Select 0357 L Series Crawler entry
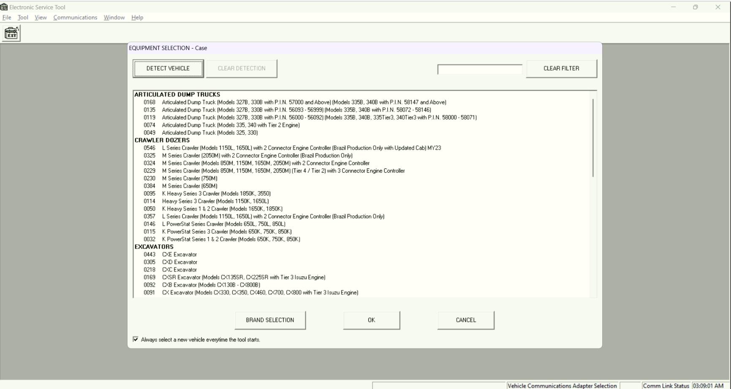This screenshot has height=389, width=731. tap(264, 216)
